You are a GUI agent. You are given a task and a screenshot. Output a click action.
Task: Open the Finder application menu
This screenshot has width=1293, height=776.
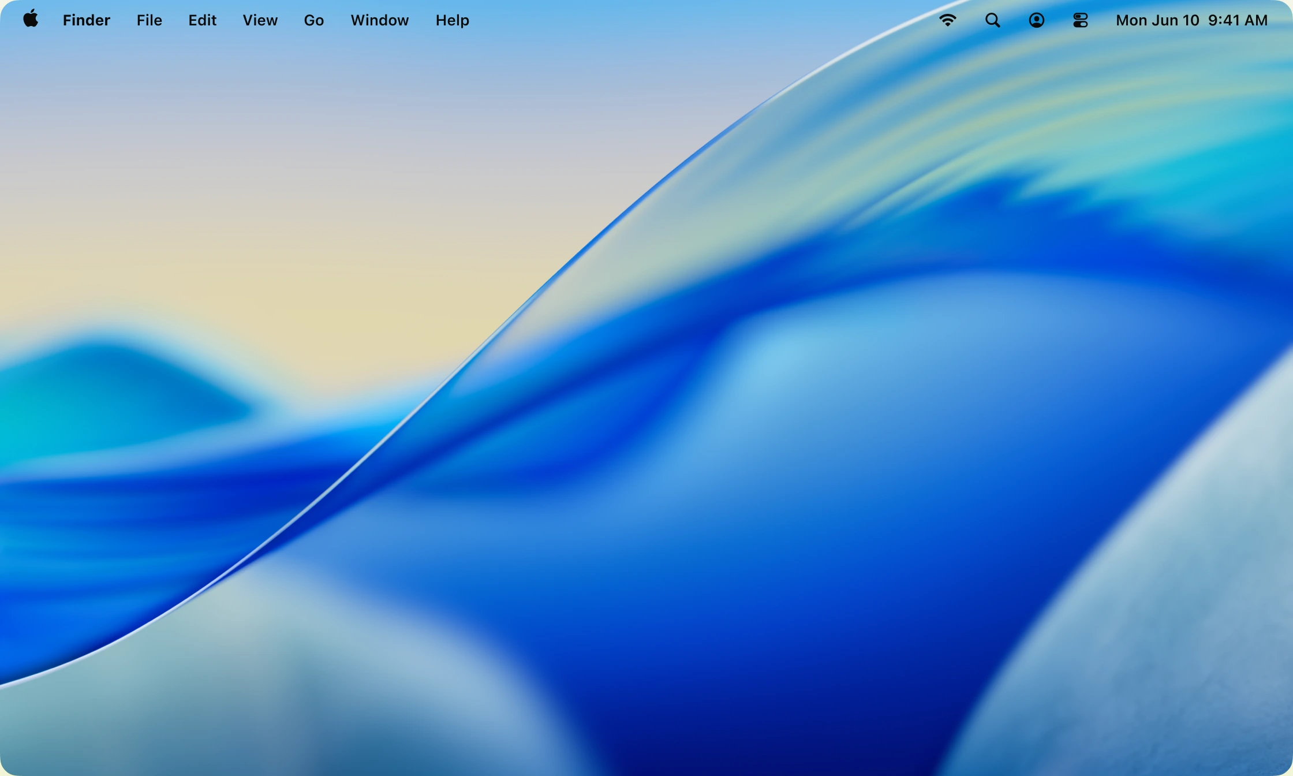pyautogui.click(x=86, y=20)
